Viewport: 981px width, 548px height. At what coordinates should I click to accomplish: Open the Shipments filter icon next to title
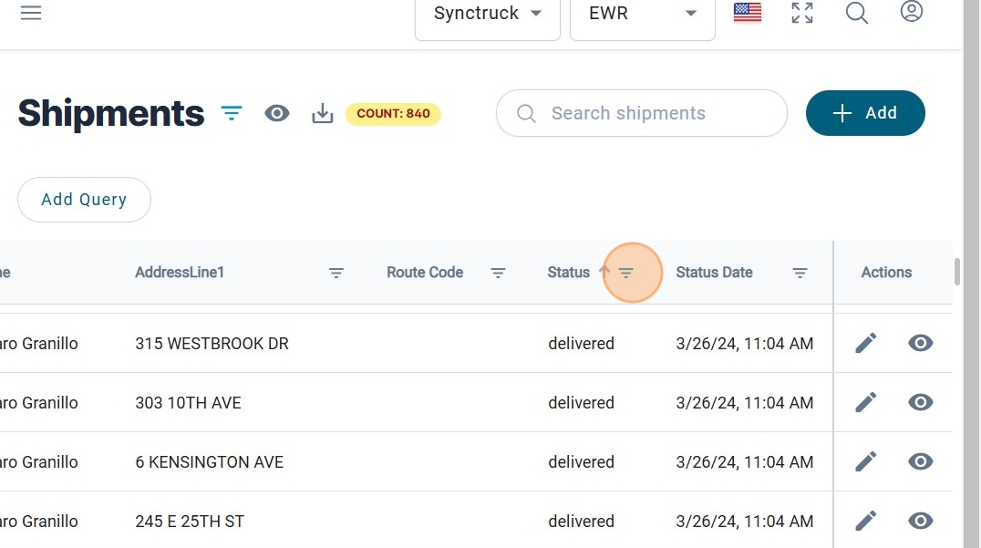[232, 113]
